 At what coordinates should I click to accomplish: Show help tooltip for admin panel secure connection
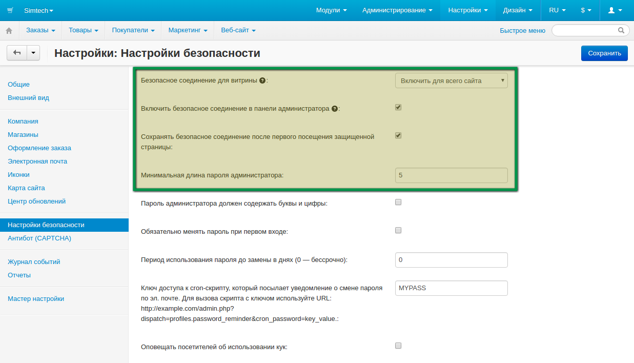(335, 109)
